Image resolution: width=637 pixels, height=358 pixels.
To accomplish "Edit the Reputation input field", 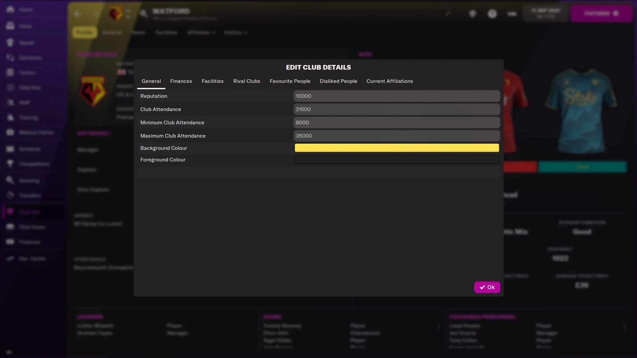I will click(x=397, y=96).
